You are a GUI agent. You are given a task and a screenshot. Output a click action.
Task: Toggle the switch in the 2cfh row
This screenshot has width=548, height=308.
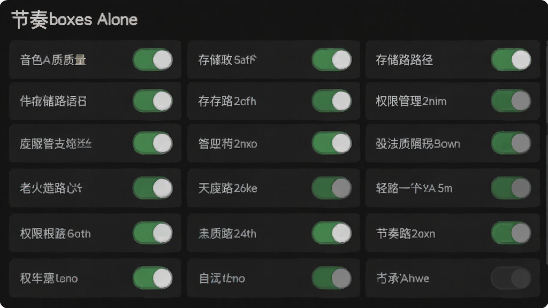tap(332, 101)
